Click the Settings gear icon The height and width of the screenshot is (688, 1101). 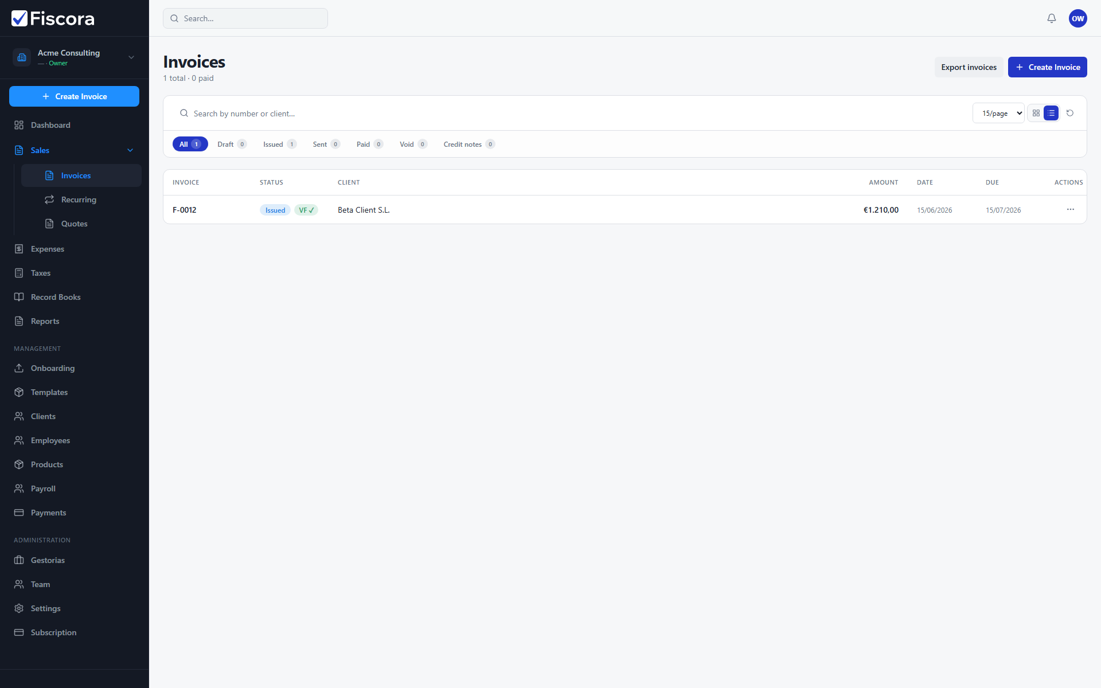[x=19, y=608]
